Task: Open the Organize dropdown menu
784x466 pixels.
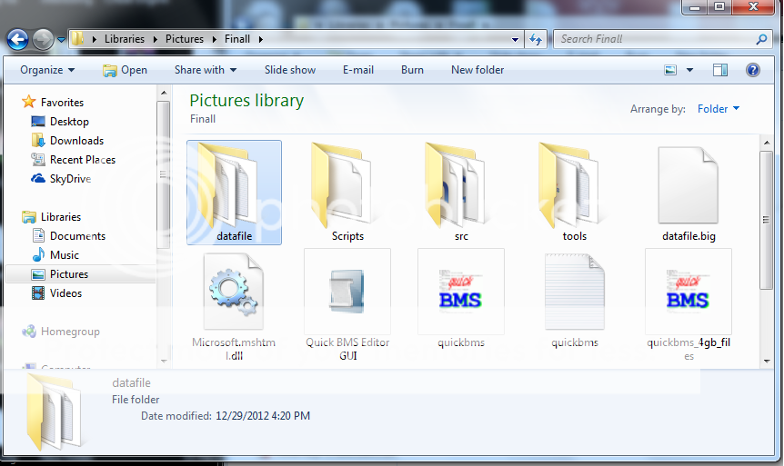Action: [x=47, y=70]
